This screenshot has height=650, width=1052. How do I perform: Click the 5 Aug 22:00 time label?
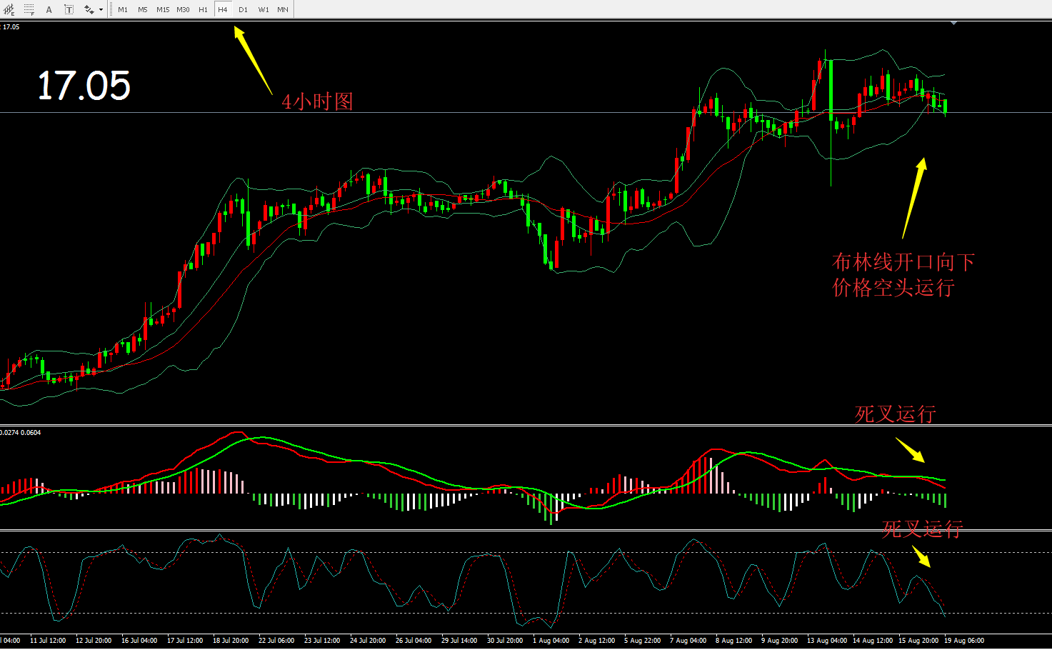click(x=642, y=641)
